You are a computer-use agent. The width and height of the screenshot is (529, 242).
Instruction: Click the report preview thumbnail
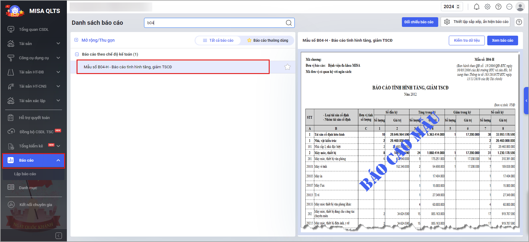(410, 141)
